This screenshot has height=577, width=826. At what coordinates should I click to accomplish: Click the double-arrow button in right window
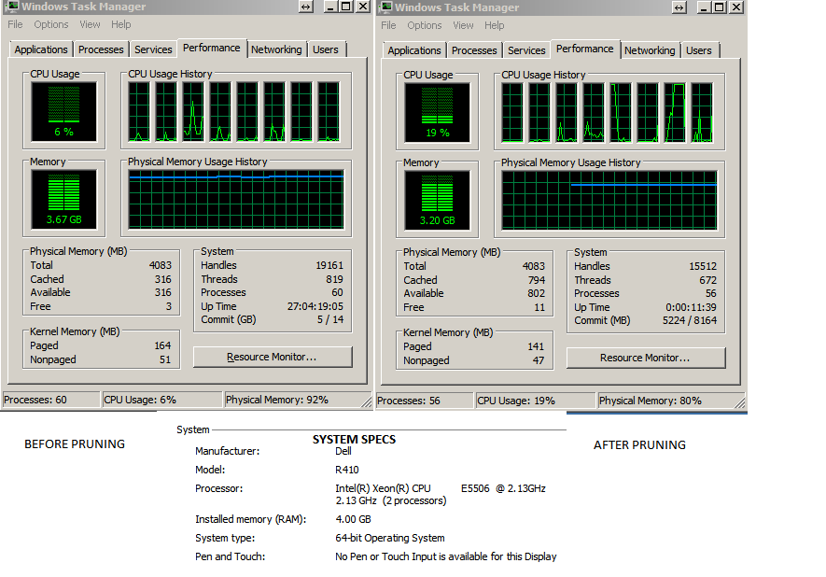679,7
